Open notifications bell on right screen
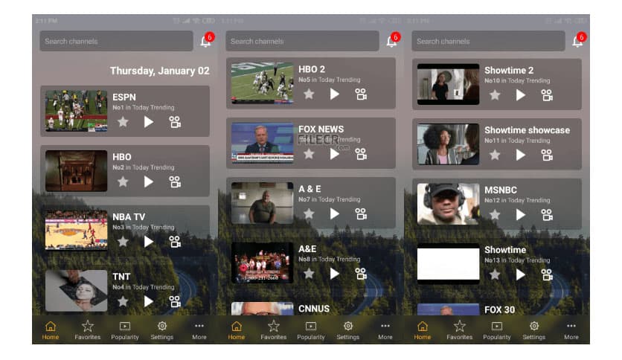 click(578, 41)
